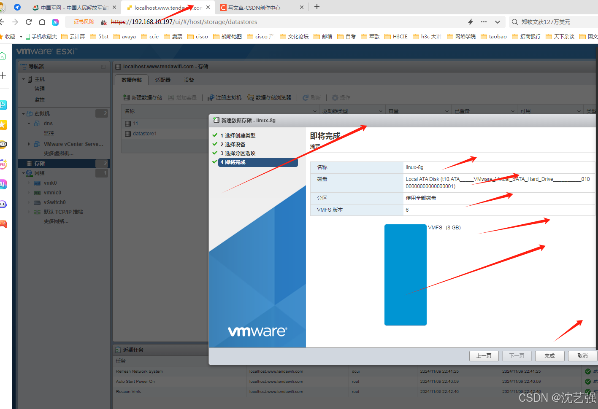Screen dimensions: 598x409
Task: Go to wizard step 1 选择创建类型
Action: 238,135
